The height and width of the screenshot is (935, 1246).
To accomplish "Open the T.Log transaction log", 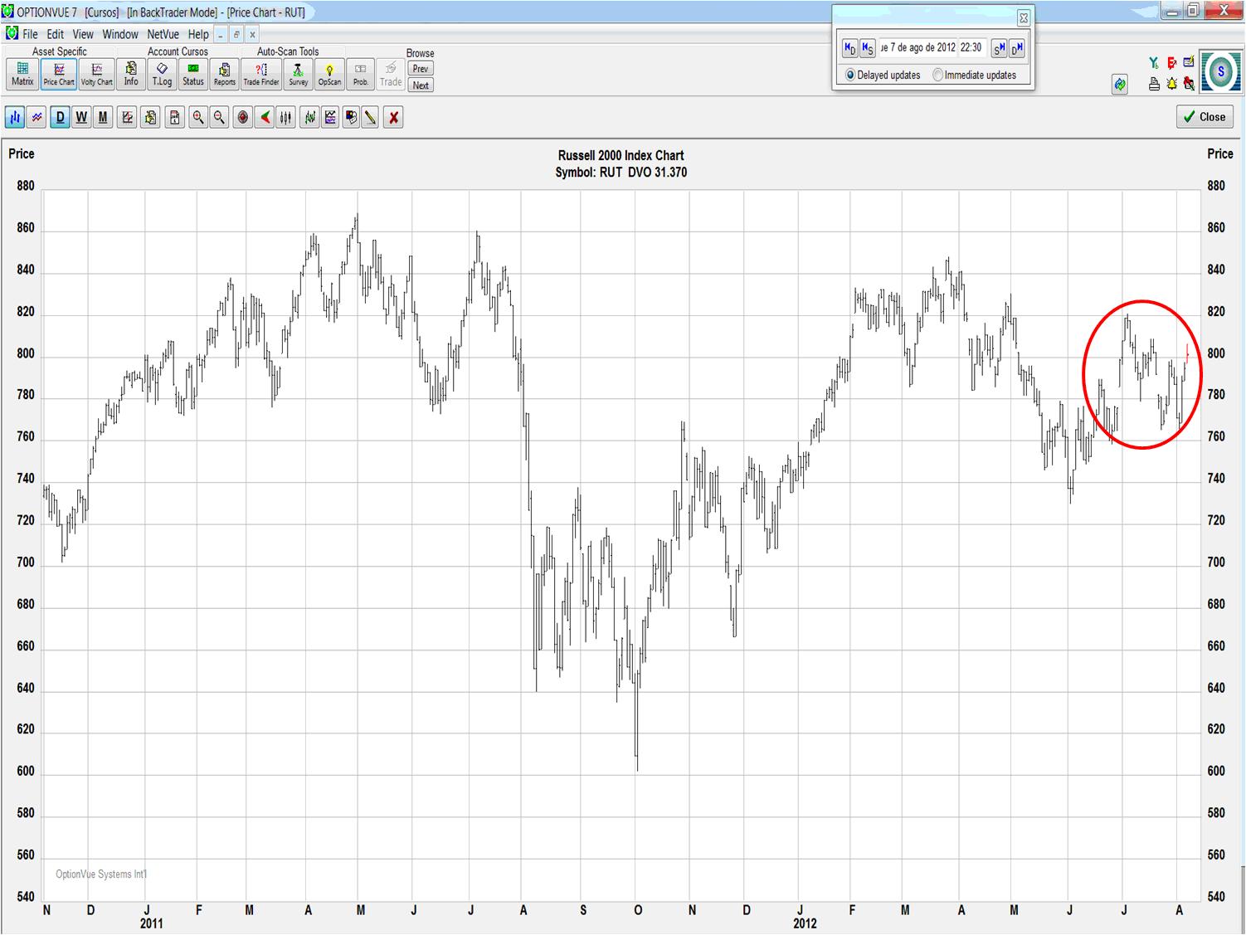I will click(162, 74).
